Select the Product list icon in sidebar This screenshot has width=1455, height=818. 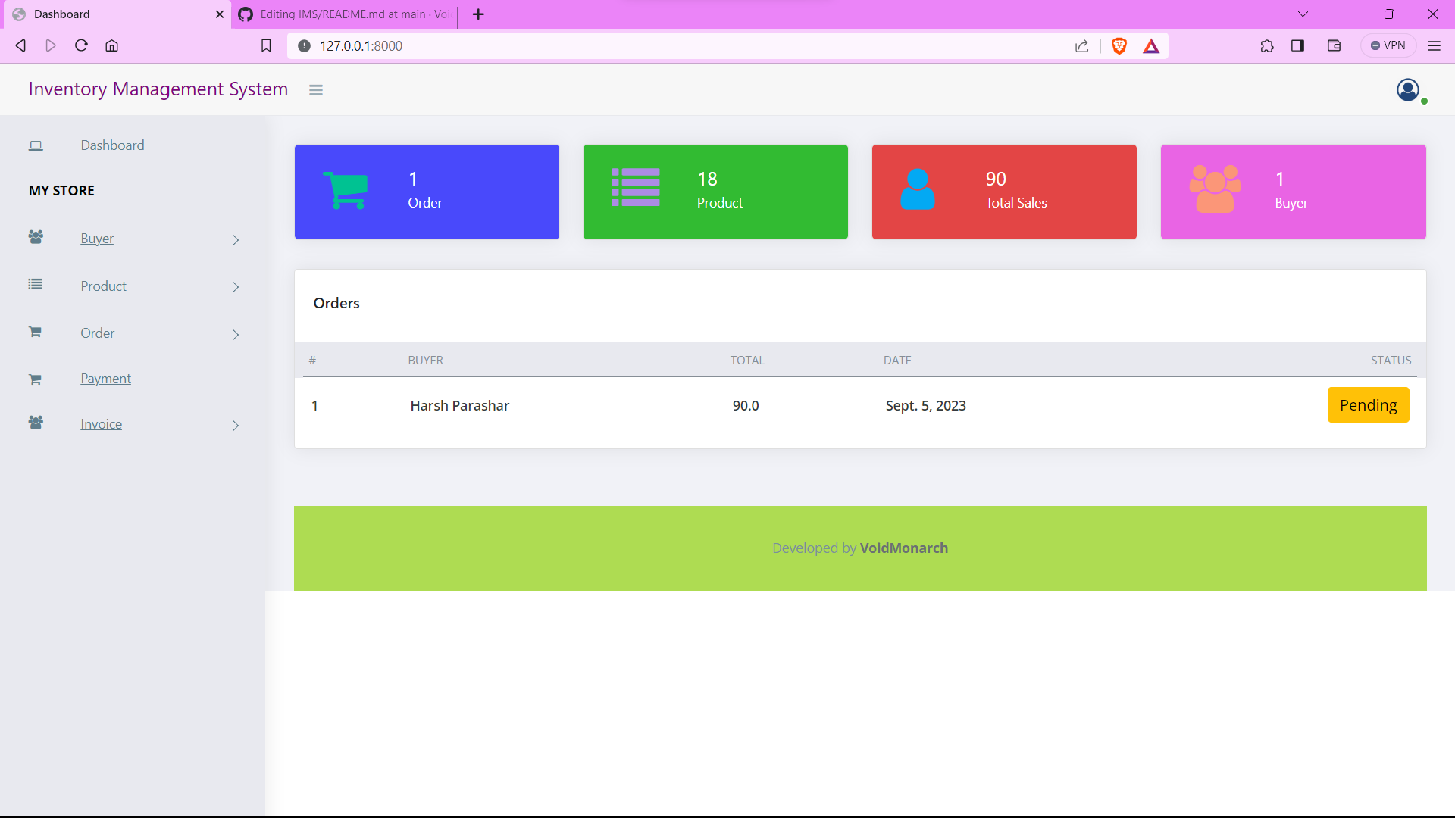pyautogui.click(x=36, y=284)
